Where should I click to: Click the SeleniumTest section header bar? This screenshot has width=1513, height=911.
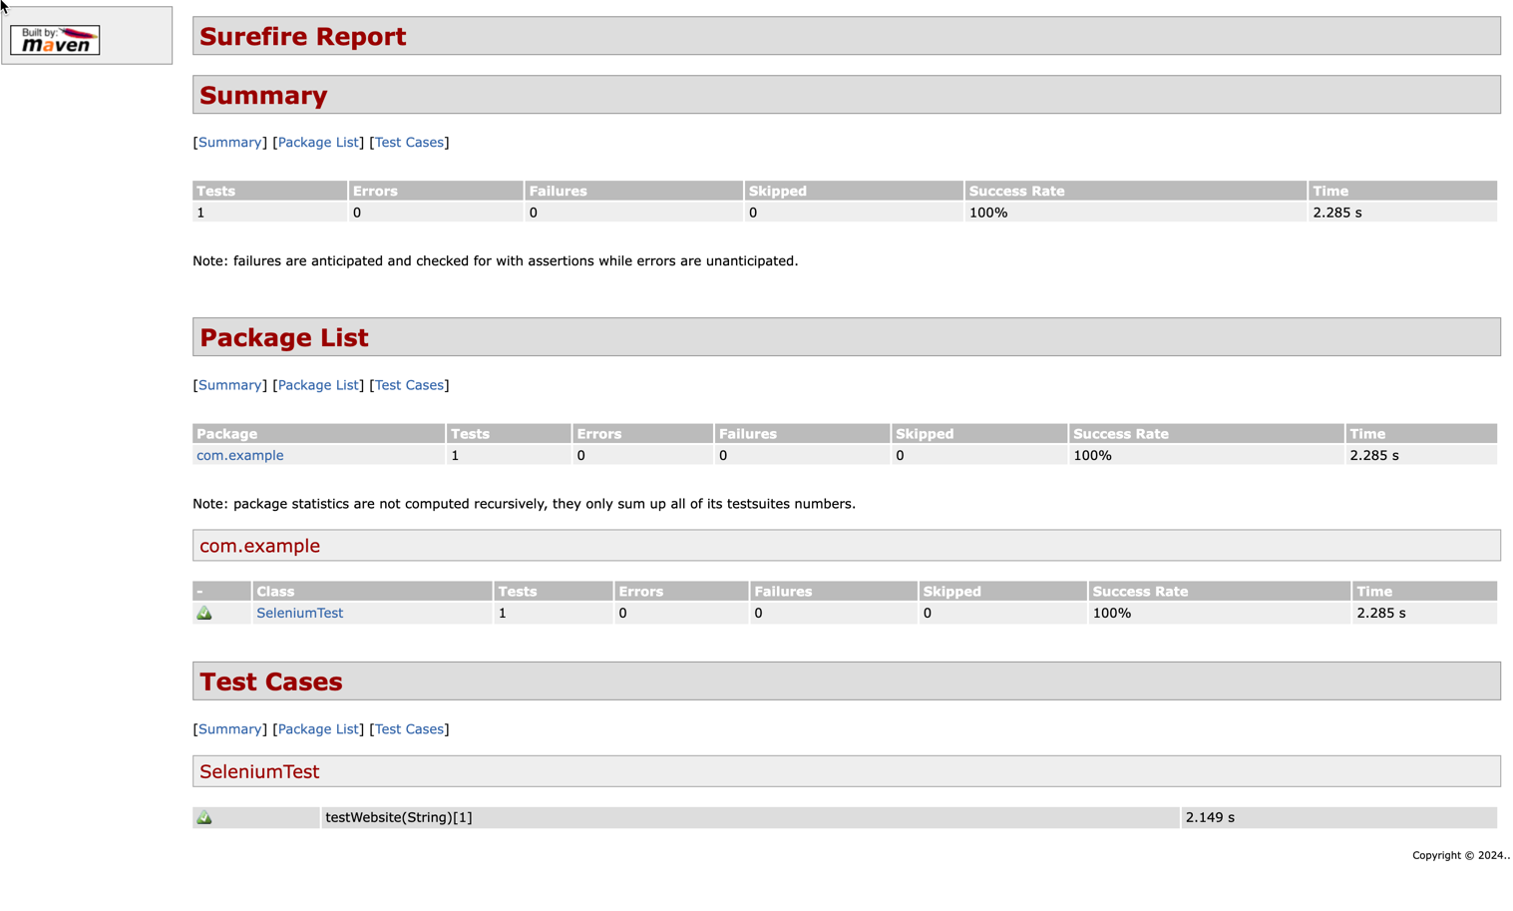(258, 771)
